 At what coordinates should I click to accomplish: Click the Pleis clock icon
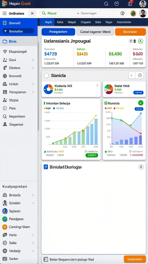[5, 108]
